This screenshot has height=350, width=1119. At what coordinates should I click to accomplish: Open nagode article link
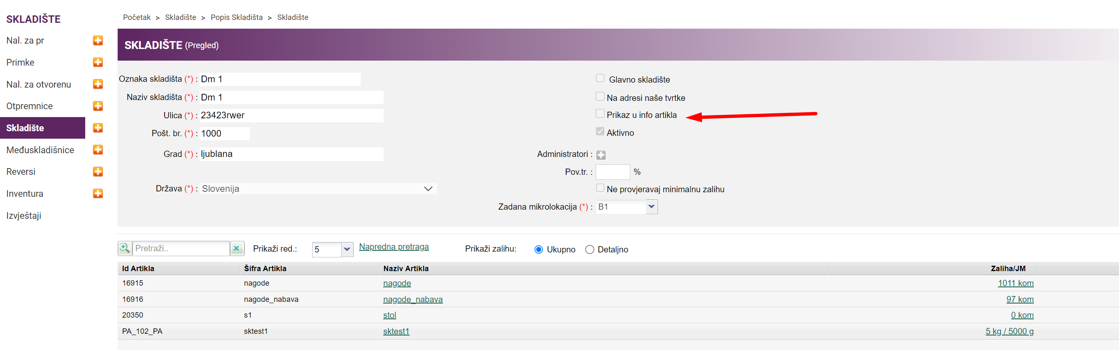[x=397, y=283]
